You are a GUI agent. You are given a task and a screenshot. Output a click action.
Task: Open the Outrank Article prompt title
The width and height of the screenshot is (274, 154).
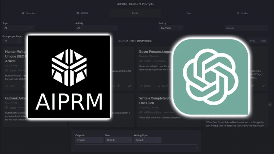(16, 98)
